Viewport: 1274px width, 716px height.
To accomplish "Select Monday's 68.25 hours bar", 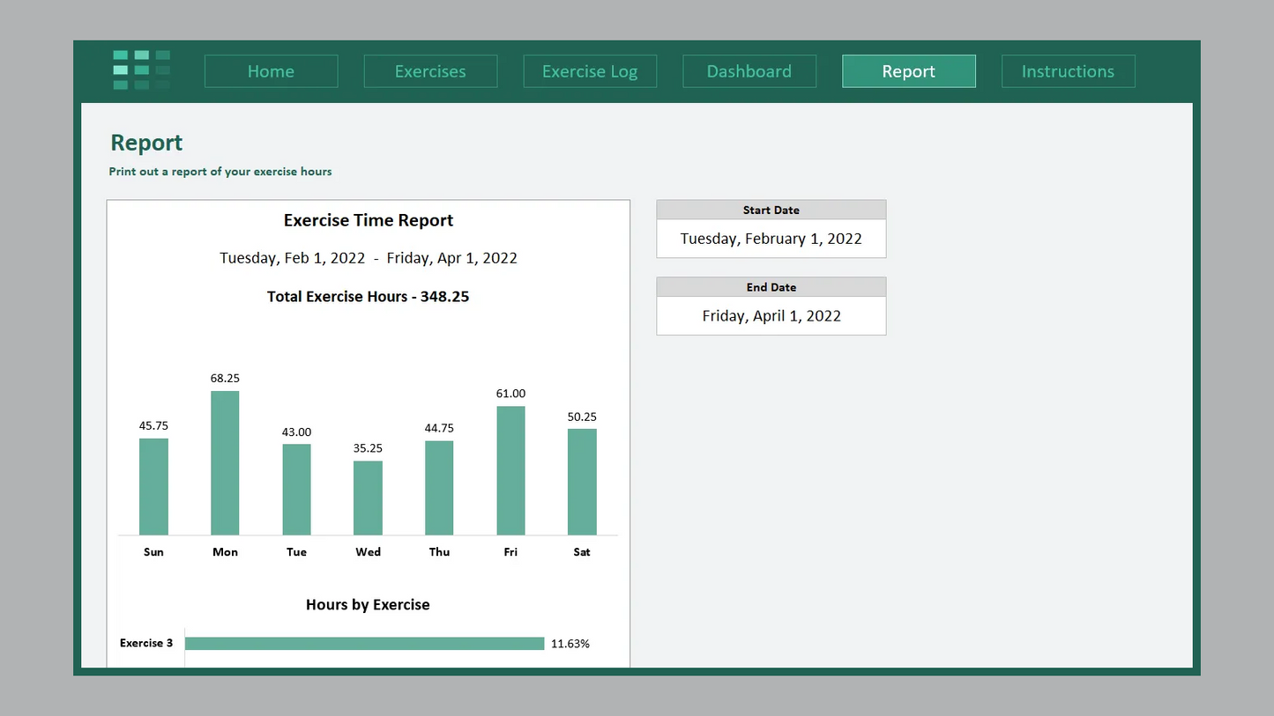I will [x=225, y=462].
